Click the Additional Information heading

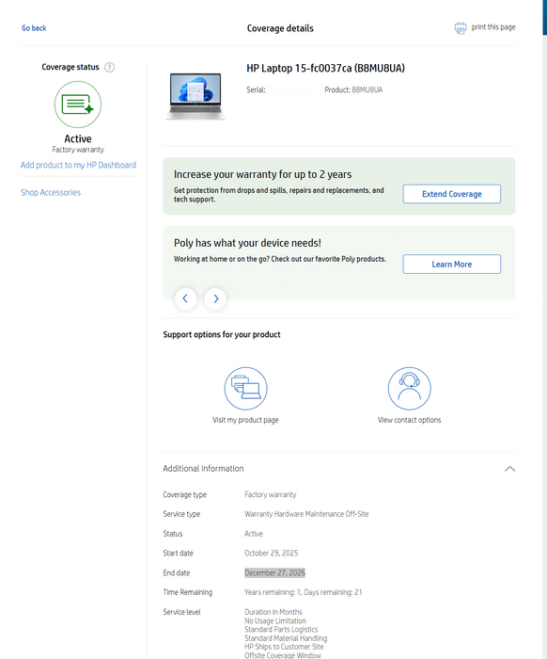point(203,468)
